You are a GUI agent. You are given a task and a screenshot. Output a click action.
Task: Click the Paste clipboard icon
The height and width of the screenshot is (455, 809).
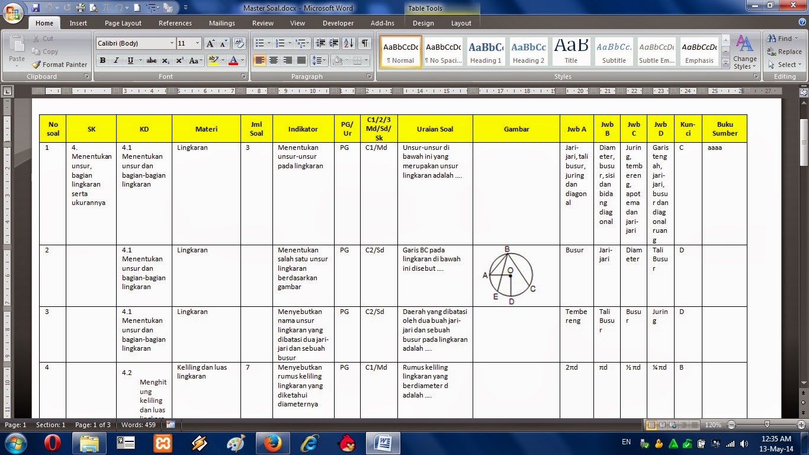coord(17,44)
